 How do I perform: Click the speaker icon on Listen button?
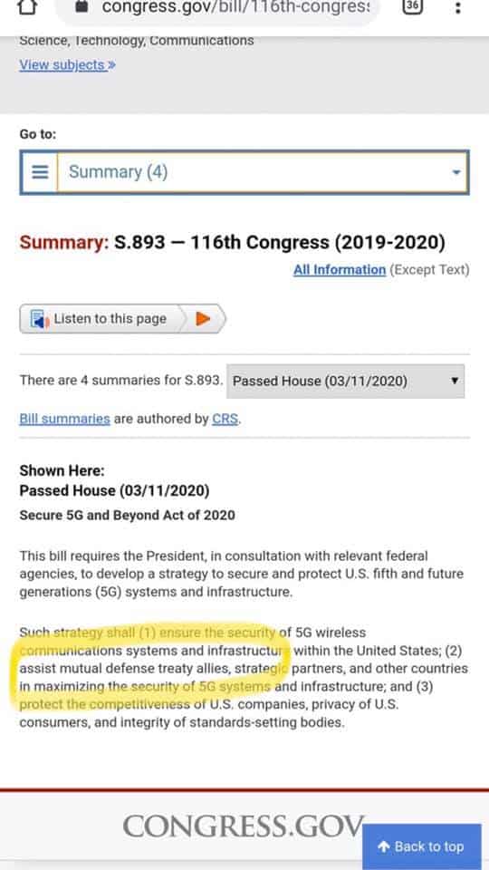[39, 319]
